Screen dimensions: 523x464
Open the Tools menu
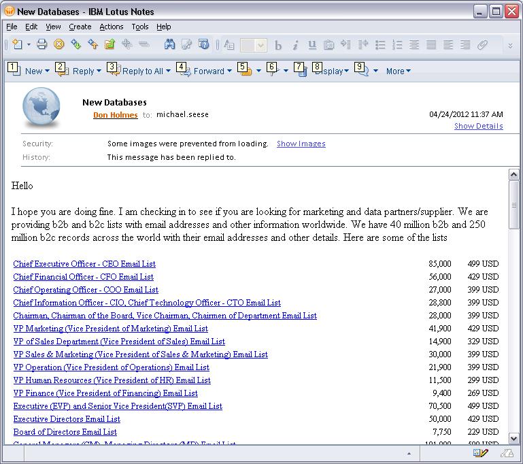click(x=139, y=27)
